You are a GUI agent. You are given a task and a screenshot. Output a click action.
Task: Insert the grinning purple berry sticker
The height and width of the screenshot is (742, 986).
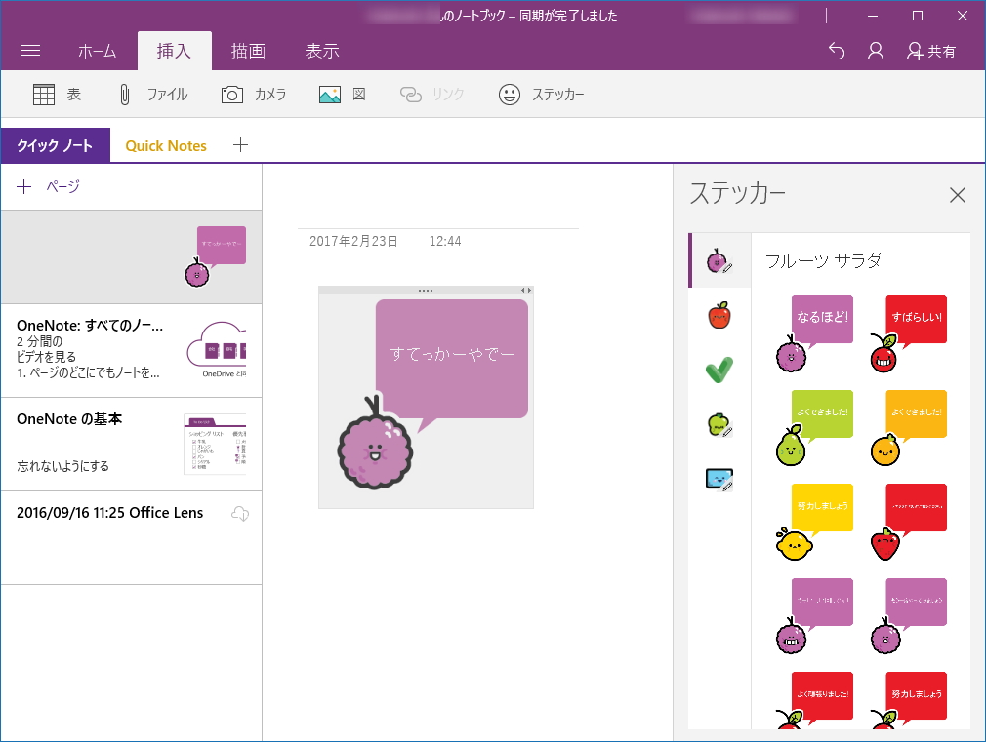click(815, 616)
